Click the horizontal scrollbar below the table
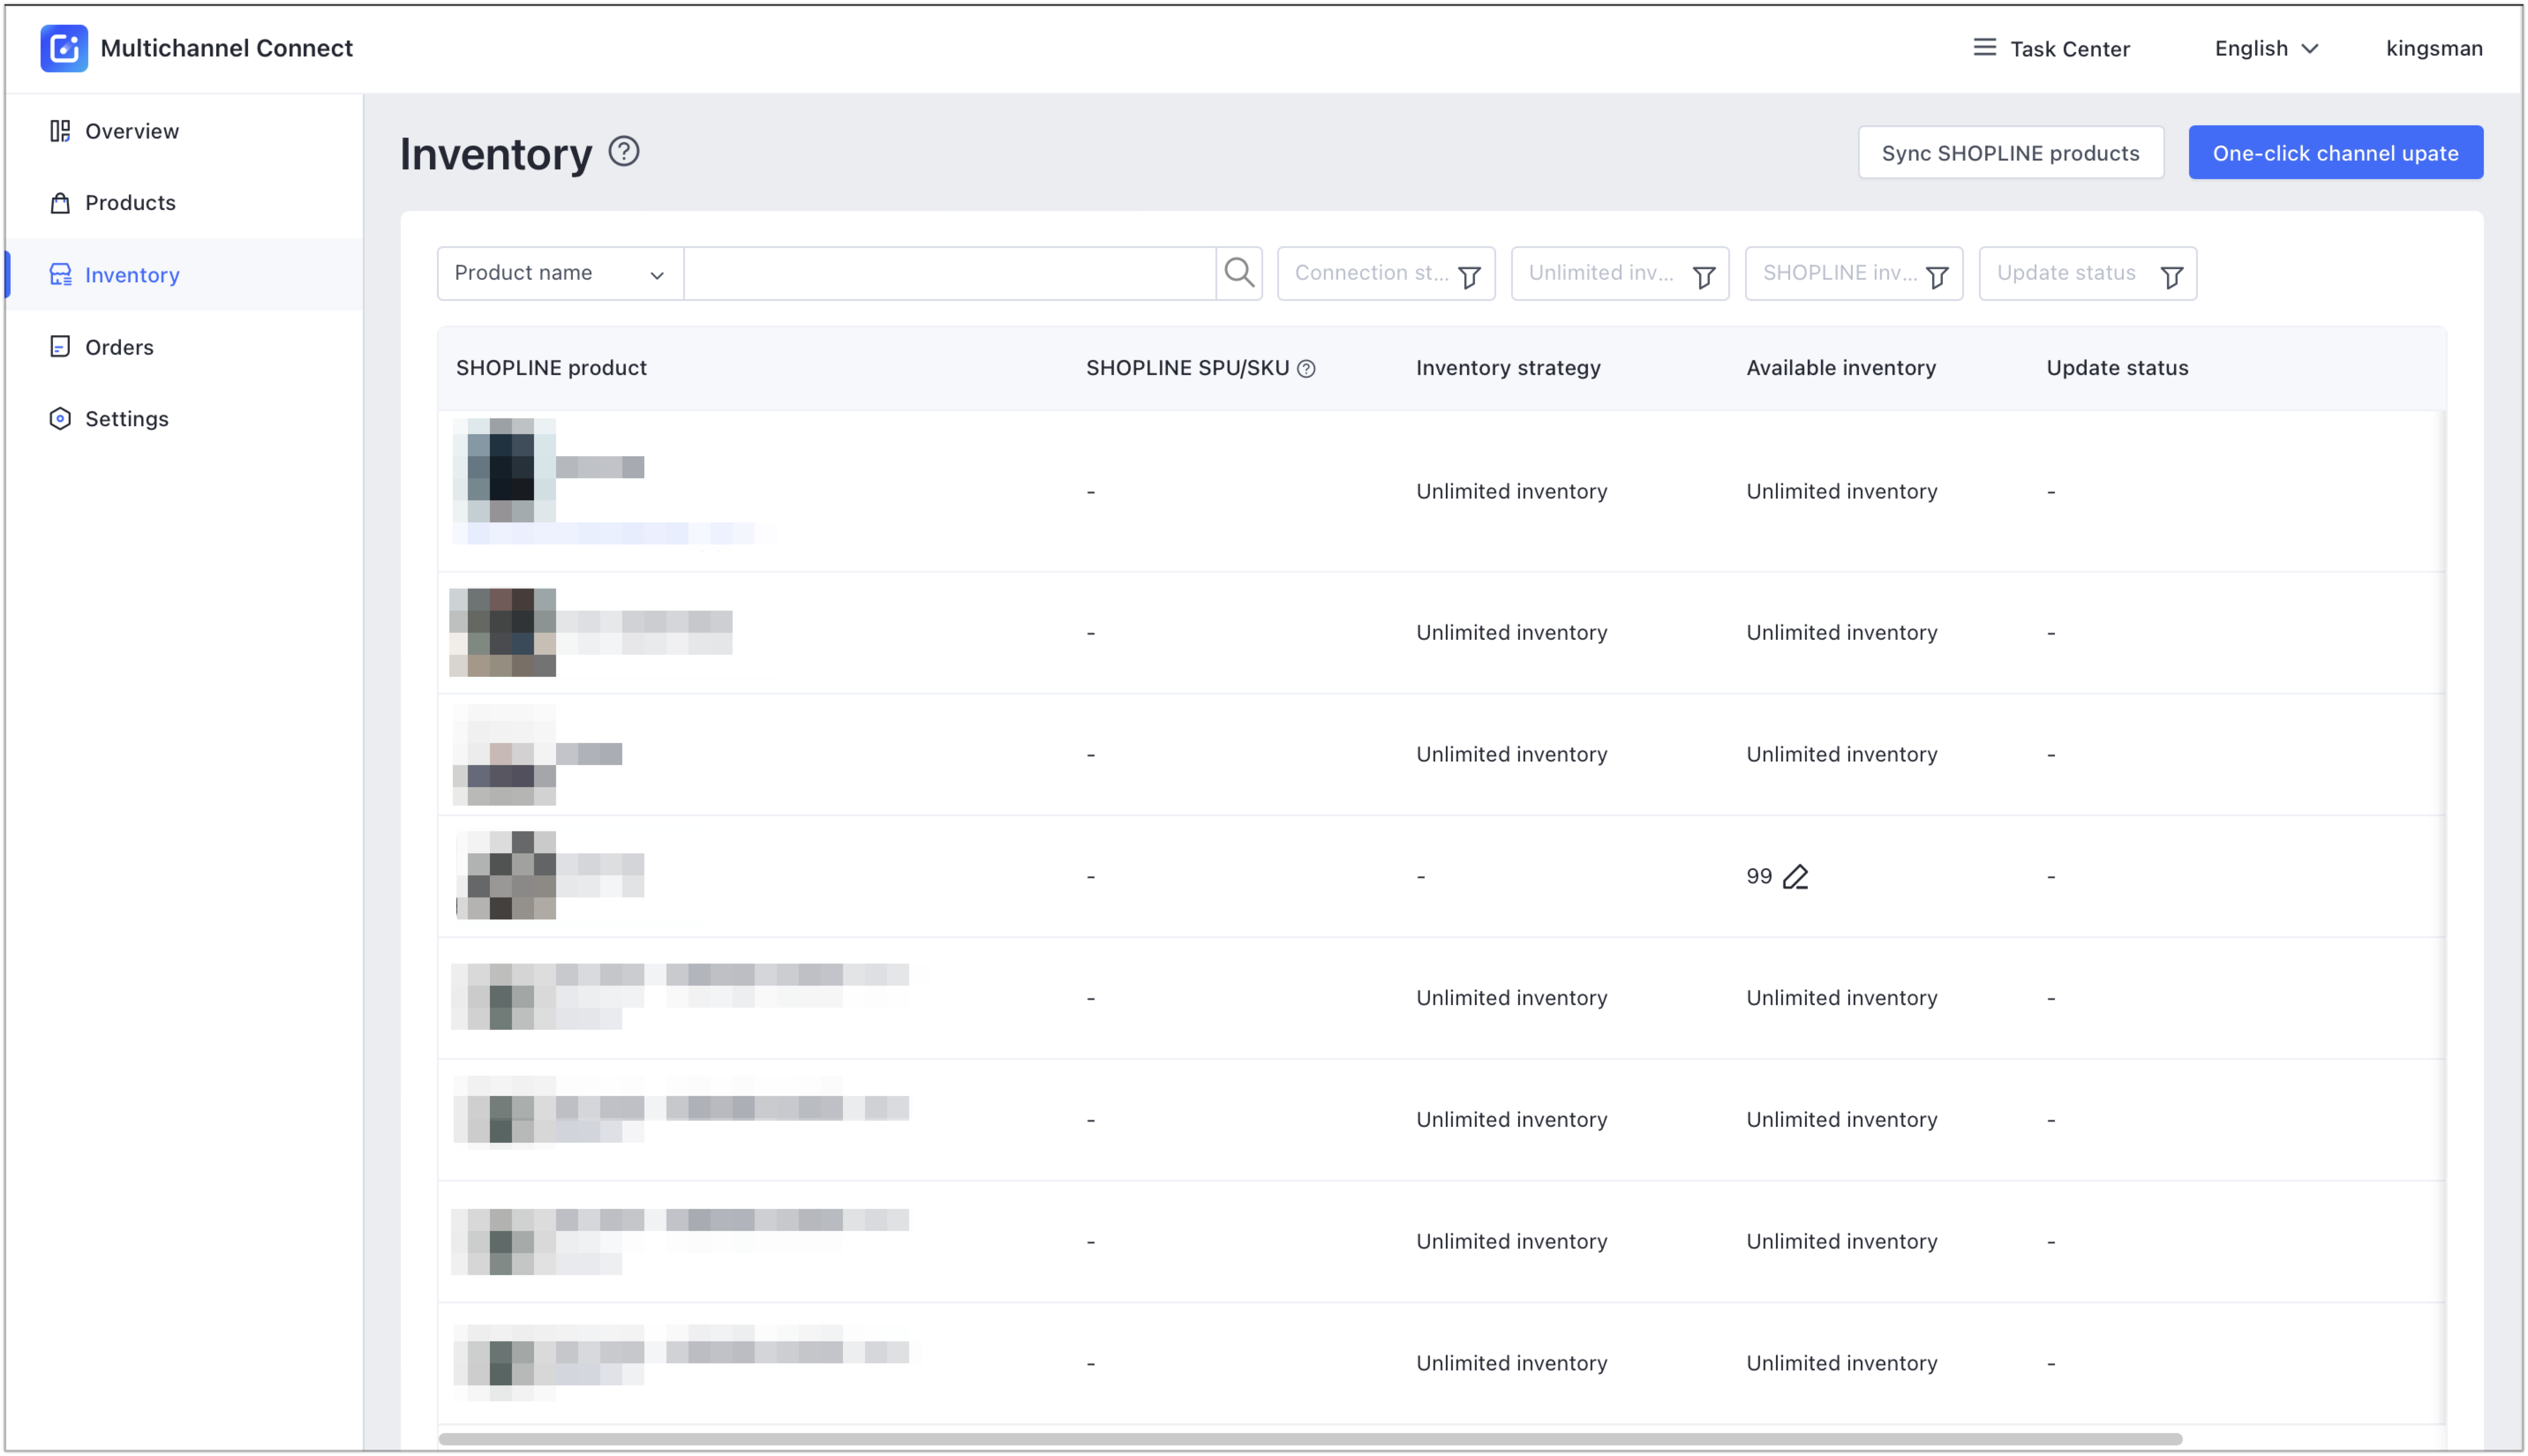The height and width of the screenshot is (1456, 2528). coord(1309,1438)
